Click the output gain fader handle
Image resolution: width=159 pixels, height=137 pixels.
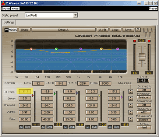pos(142,57)
